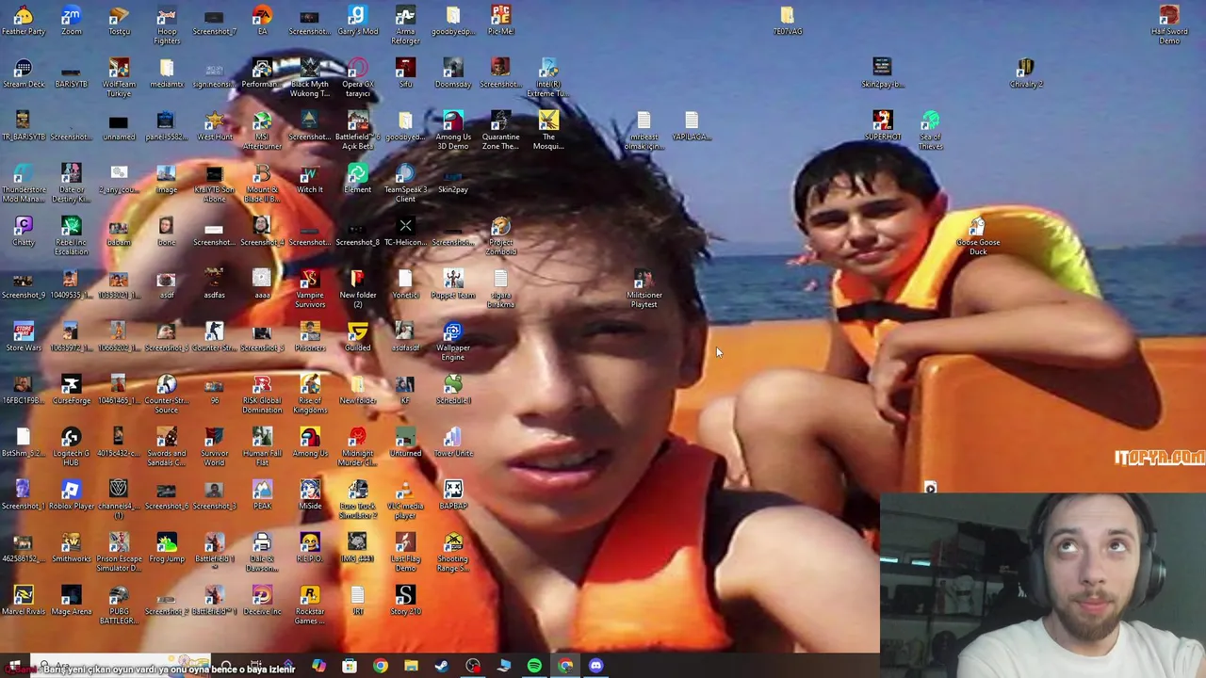This screenshot has width=1206, height=678.
Task: Open the Project Zomboid shortcut
Action: [501, 236]
